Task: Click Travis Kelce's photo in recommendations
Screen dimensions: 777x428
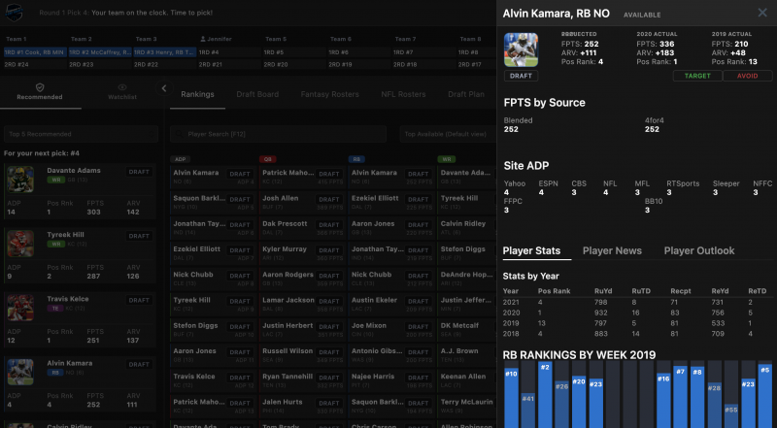Action: coord(20,308)
